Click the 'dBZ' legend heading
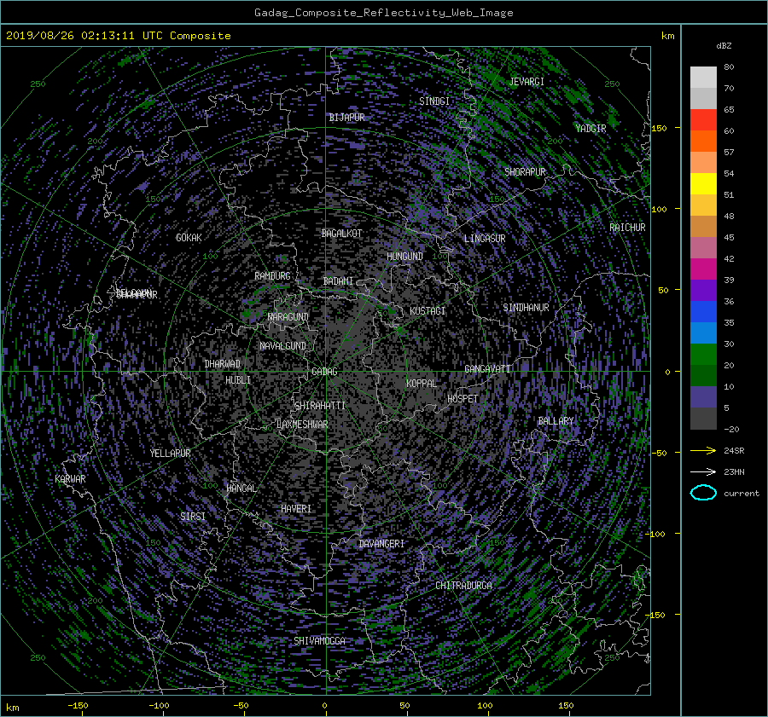Screen dimensions: 768x717 (724, 46)
